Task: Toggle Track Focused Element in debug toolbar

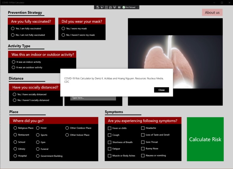Action: 110,7
